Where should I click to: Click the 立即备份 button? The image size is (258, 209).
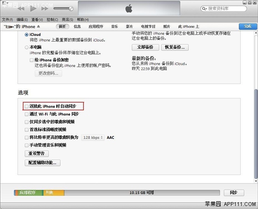pos(145,47)
